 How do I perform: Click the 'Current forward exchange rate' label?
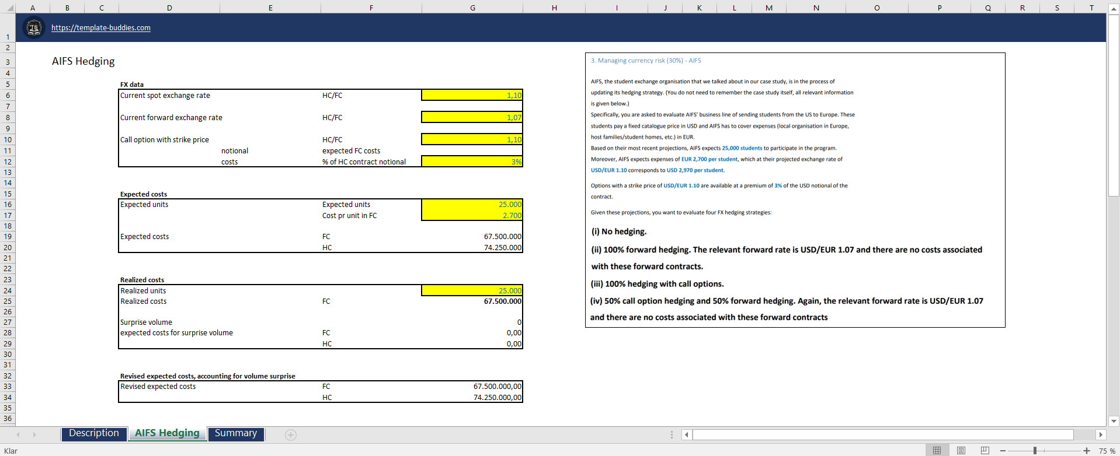tap(171, 118)
